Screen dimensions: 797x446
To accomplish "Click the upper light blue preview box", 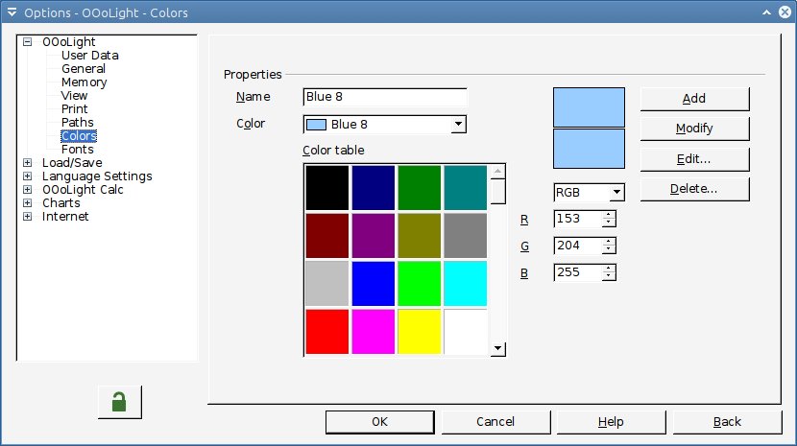I will click(589, 107).
